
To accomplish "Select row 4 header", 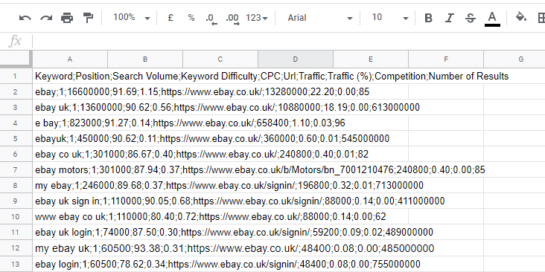I will 15,123.
